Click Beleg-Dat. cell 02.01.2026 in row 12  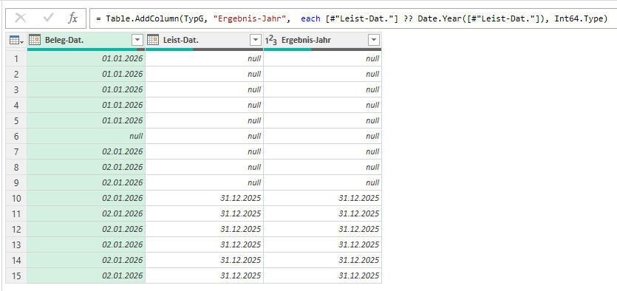(86, 229)
